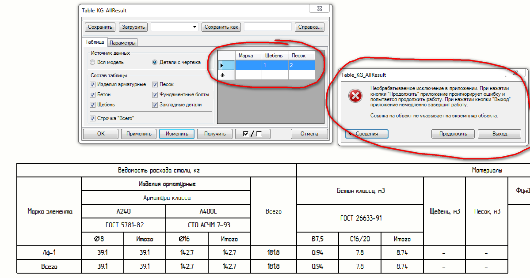Select the Песок cell containing 2
Screen dimensions: 530x278
(x=301, y=65)
